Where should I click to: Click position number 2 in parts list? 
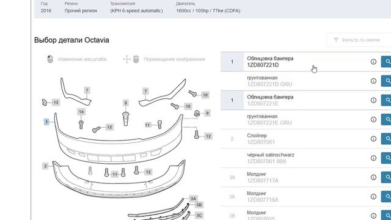click(232, 139)
